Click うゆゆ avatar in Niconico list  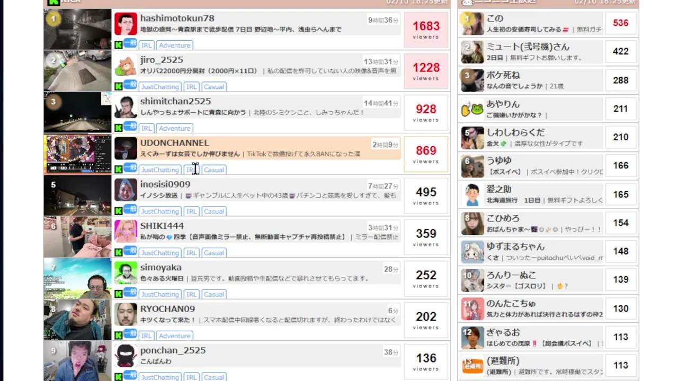(x=472, y=166)
